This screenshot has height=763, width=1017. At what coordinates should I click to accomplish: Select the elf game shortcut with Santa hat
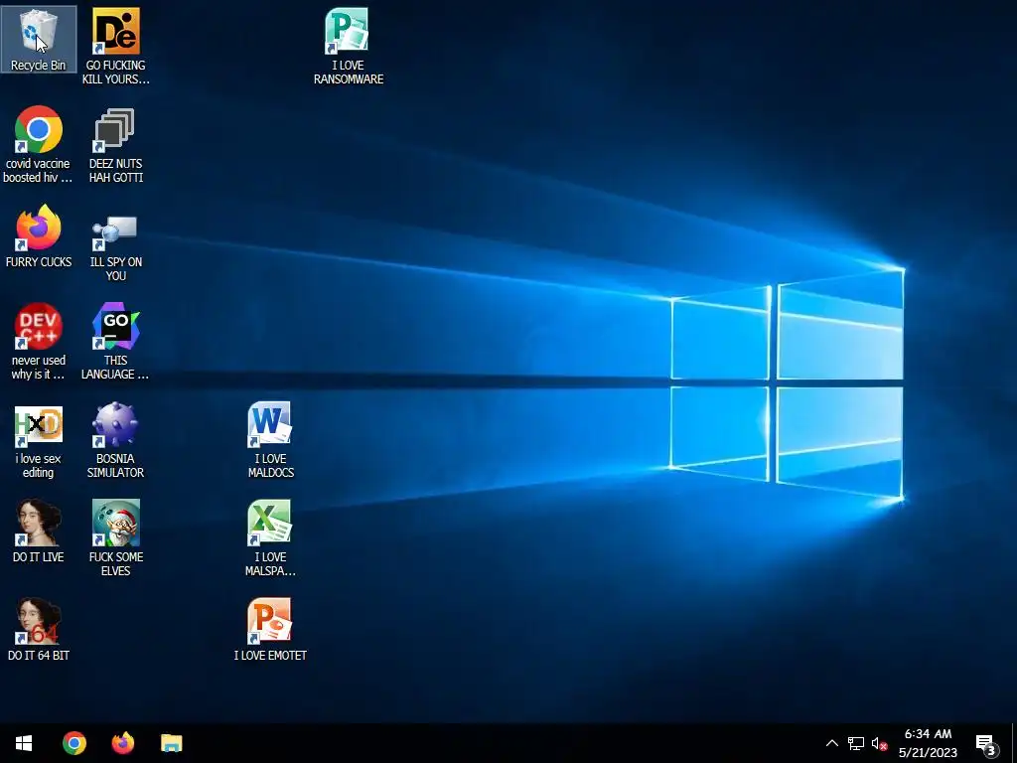pyautogui.click(x=116, y=537)
